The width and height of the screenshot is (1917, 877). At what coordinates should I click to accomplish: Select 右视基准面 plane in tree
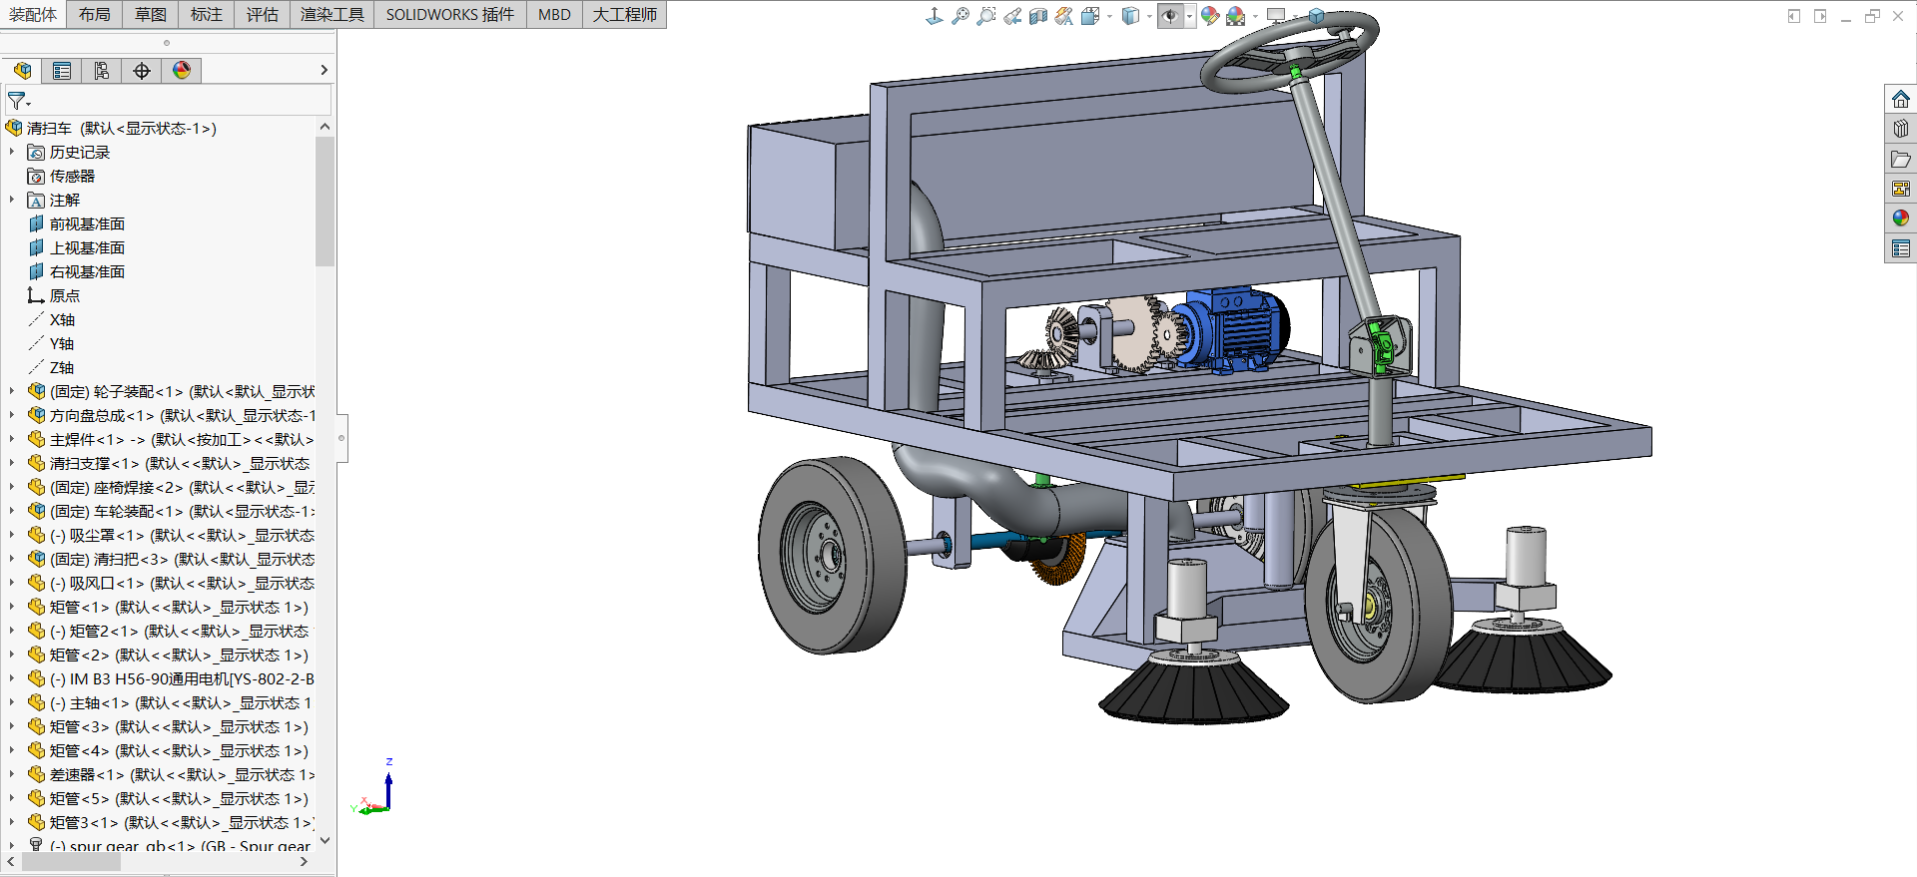click(76, 271)
